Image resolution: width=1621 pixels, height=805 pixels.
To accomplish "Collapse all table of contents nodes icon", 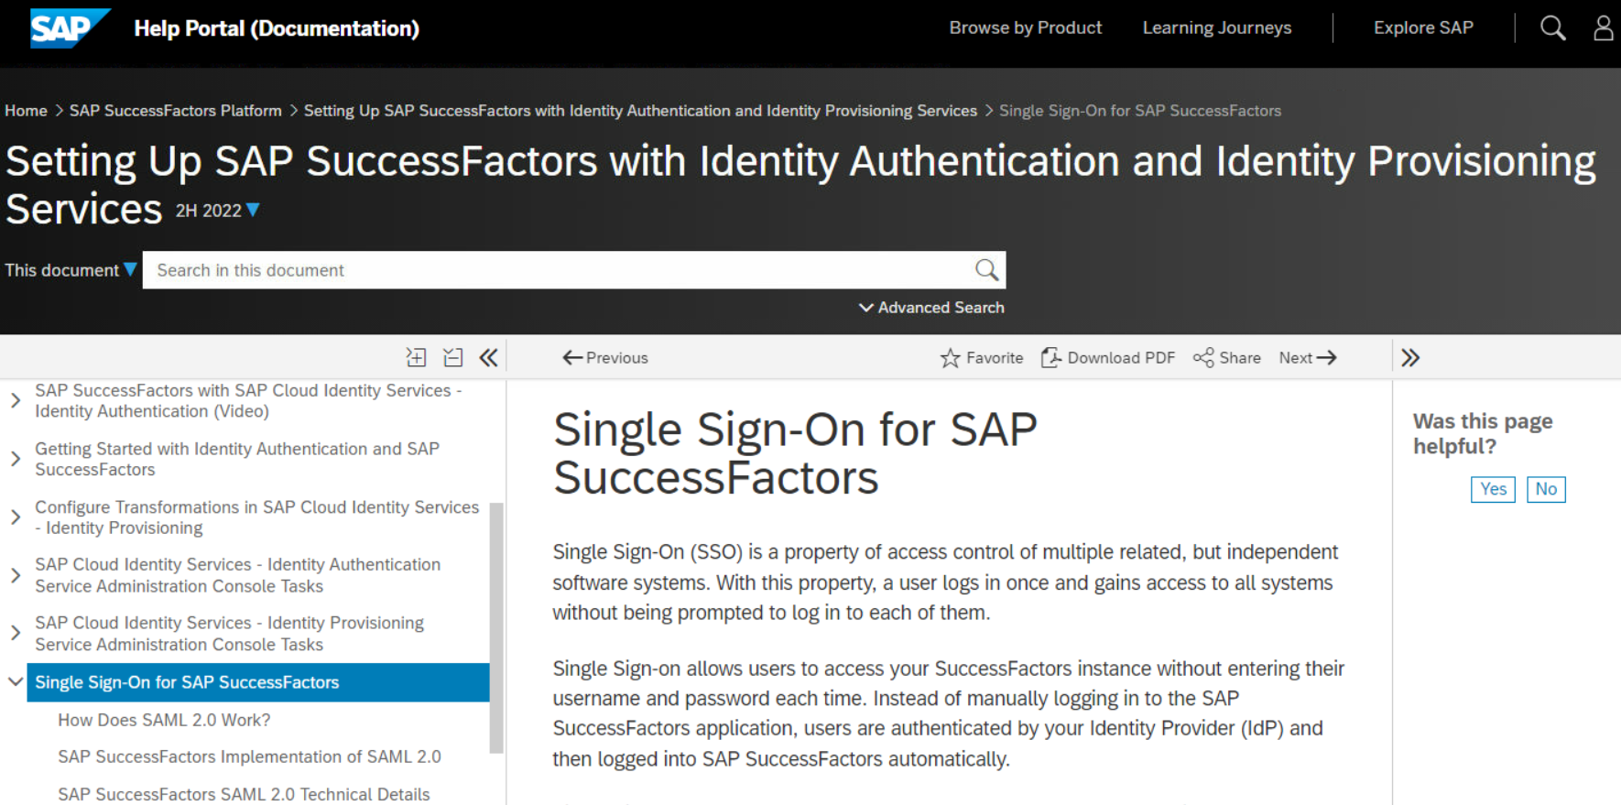I will 453,357.
